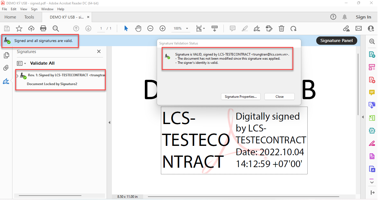Open notifications bell icon
378x200 pixels.
pyautogui.click(x=345, y=17)
